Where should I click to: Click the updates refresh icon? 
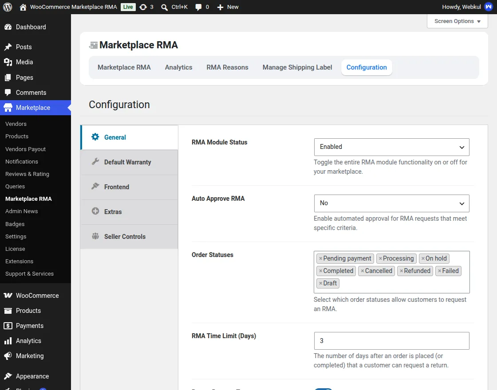[x=143, y=7]
